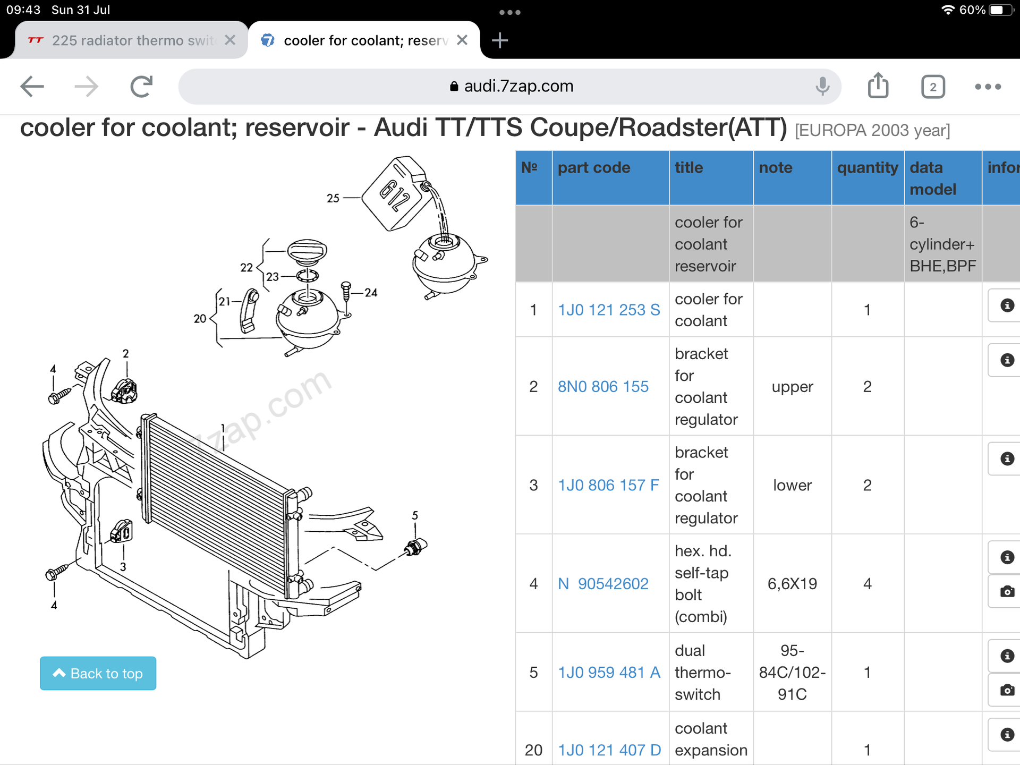
Task: Open part code N 90542602 link
Action: pos(603,584)
